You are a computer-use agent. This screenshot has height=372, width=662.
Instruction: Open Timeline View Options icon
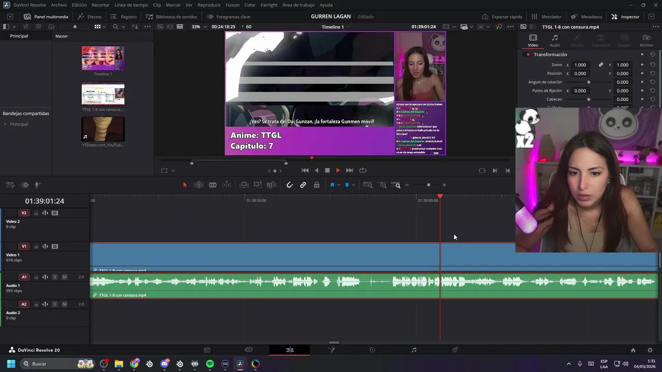[x=10, y=185]
